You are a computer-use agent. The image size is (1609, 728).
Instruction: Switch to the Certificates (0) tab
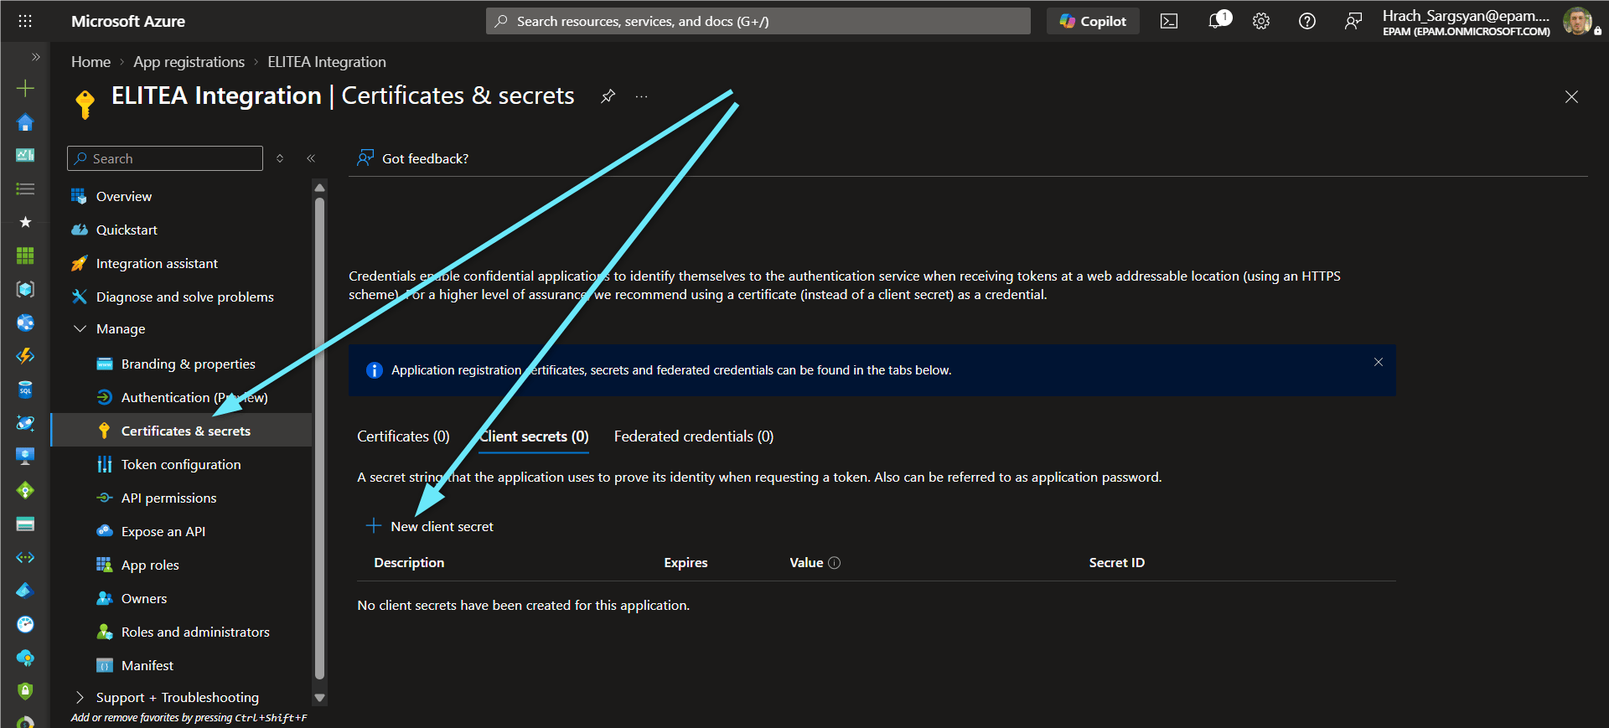pyautogui.click(x=403, y=436)
